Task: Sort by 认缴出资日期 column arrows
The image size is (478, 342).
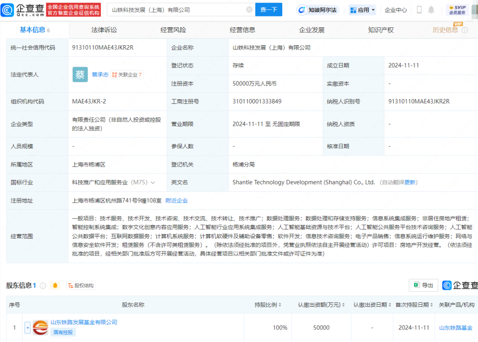Action: [x=389, y=305]
